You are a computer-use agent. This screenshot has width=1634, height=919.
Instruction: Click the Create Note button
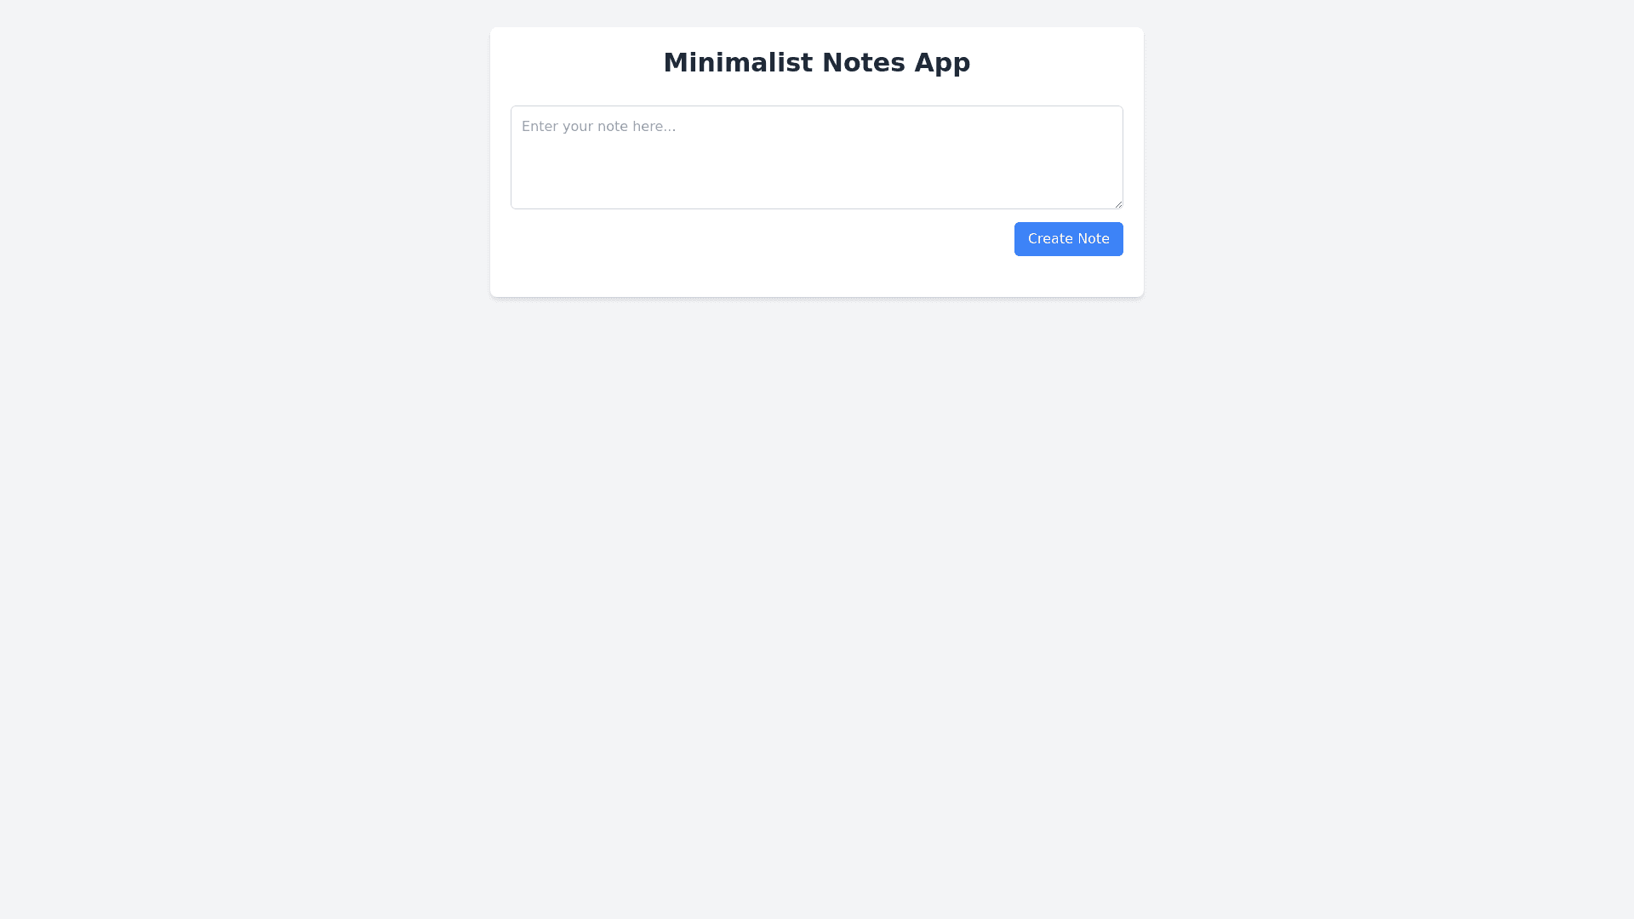[1068, 239]
